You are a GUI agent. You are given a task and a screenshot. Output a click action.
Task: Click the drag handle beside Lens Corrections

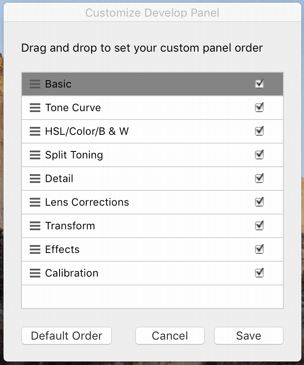pyautogui.click(x=35, y=202)
